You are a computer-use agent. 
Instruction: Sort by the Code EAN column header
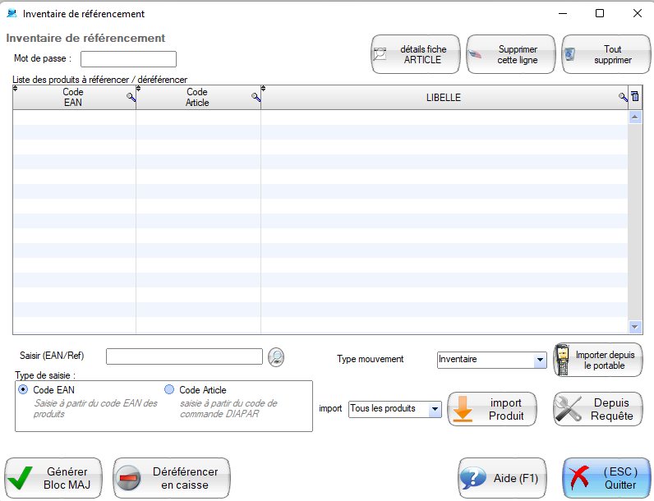[x=73, y=98]
